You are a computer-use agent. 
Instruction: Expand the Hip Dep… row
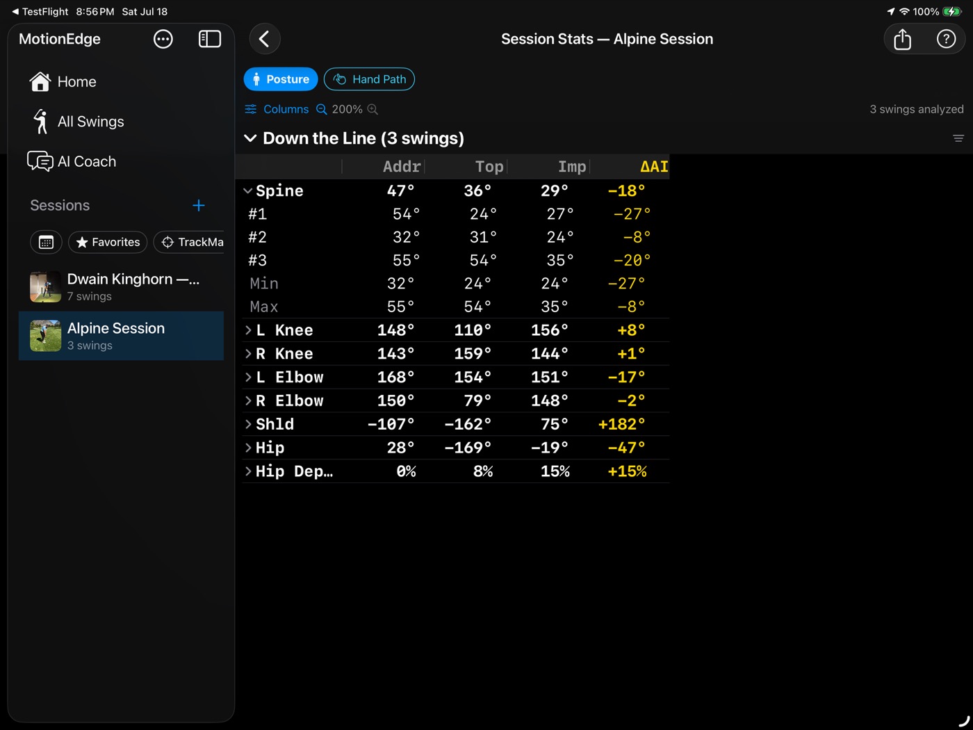pyautogui.click(x=248, y=471)
